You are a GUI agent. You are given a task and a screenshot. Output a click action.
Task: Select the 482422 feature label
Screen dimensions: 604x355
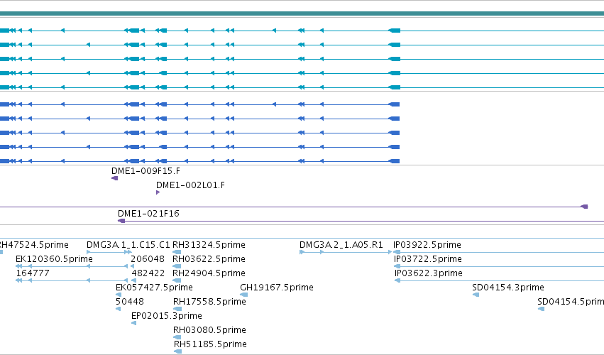pyautogui.click(x=148, y=273)
